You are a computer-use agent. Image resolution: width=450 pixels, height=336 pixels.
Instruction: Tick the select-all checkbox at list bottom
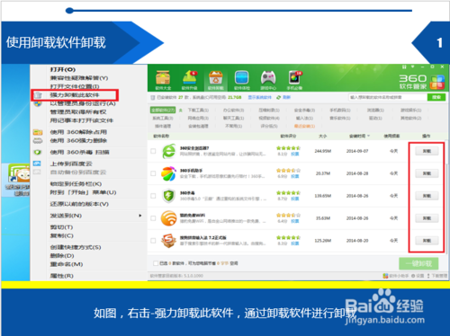(156, 263)
